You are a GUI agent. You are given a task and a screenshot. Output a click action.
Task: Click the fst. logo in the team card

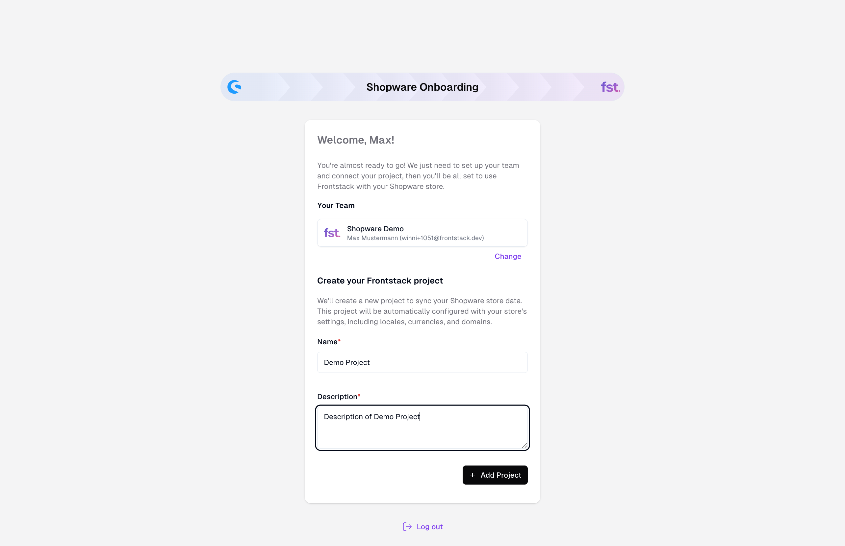(332, 233)
